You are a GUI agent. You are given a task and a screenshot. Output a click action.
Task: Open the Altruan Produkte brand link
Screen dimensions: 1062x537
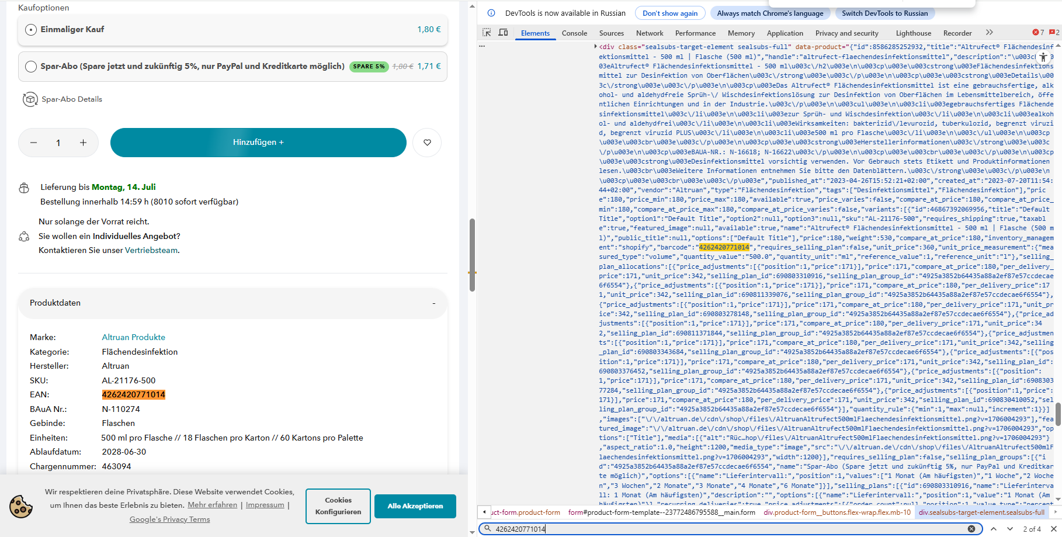(134, 337)
